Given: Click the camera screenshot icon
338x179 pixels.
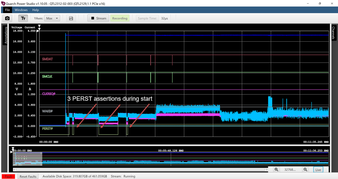Looking at the screenshot, I should [x=7, y=18].
